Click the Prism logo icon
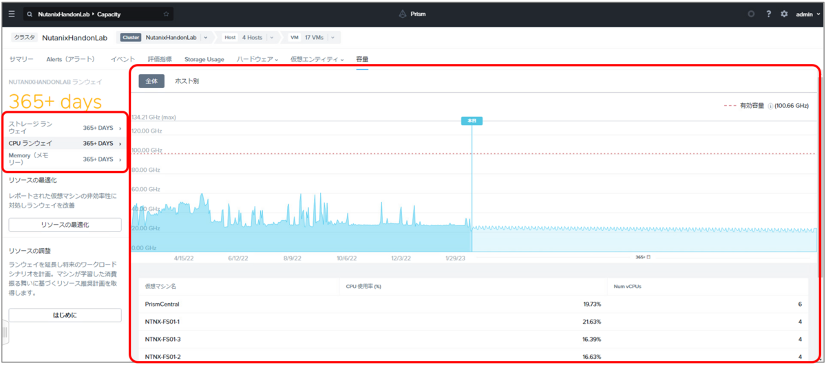 [x=403, y=14]
